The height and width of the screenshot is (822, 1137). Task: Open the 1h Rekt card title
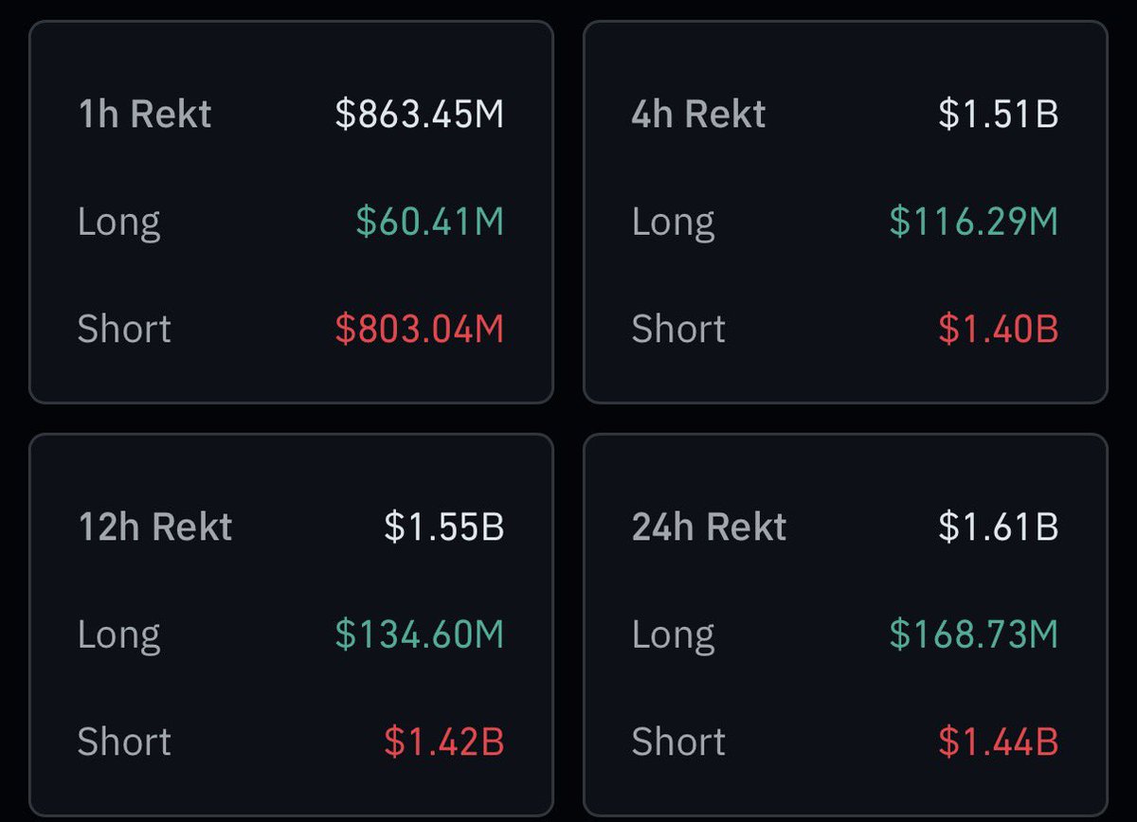(144, 115)
